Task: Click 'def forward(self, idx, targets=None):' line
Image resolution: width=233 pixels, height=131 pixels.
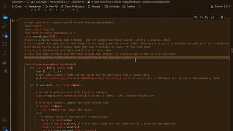Action: click(x=56, y=85)
